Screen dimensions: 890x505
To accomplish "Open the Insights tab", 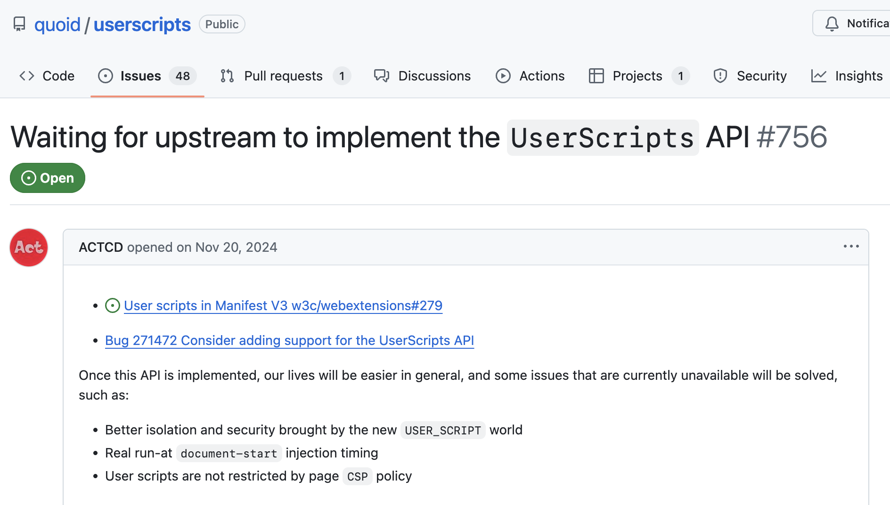I will coord(847,76).
